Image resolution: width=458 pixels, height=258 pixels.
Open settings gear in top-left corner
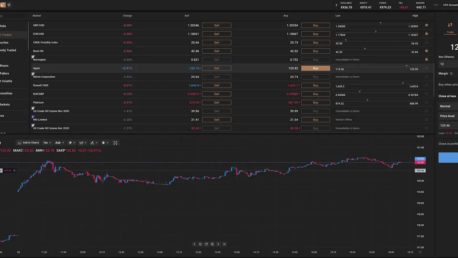[9, 5]
